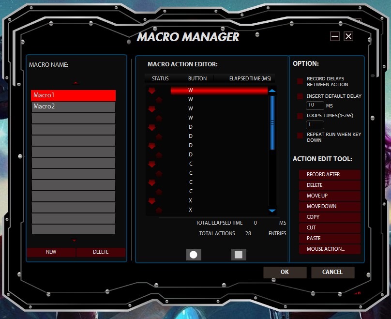Click key-down arrow icon of third C row

pos(151,182)
